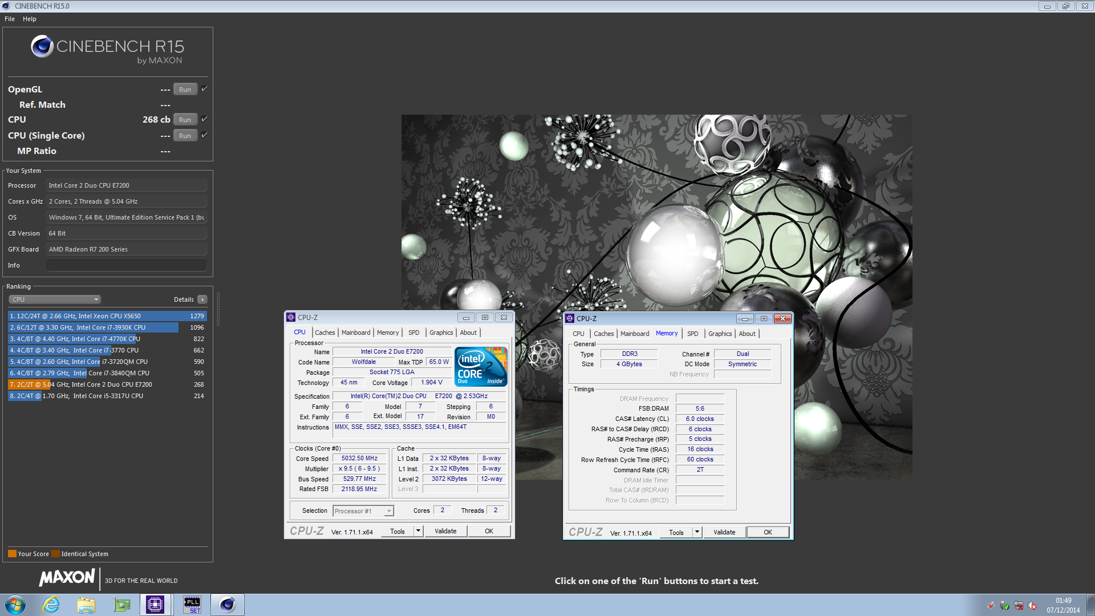The width and height of the screenshot is (1095, 616).
Task: Open the Ranking CPU dropdown
Action: click(x=55, y=299)
